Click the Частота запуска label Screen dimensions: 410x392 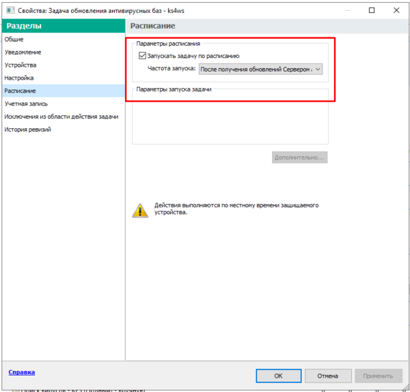172,68
